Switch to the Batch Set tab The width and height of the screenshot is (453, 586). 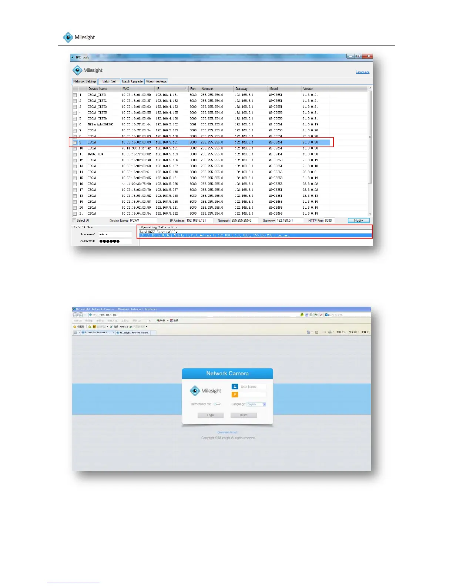pyautogui.click(x=109, y=81)
